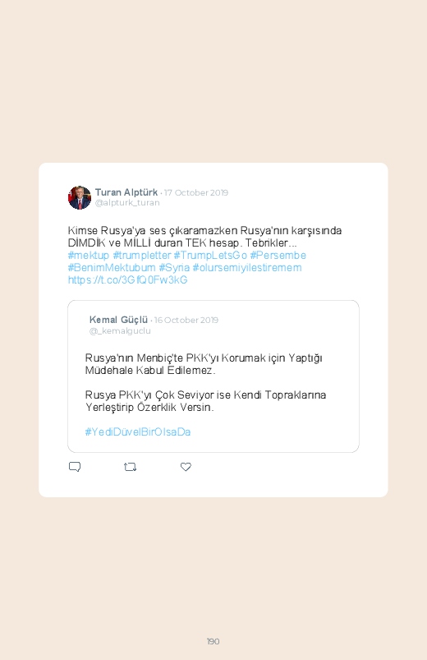
Task: Click the retweet arrows icon
Action: (x=131, y=467)
